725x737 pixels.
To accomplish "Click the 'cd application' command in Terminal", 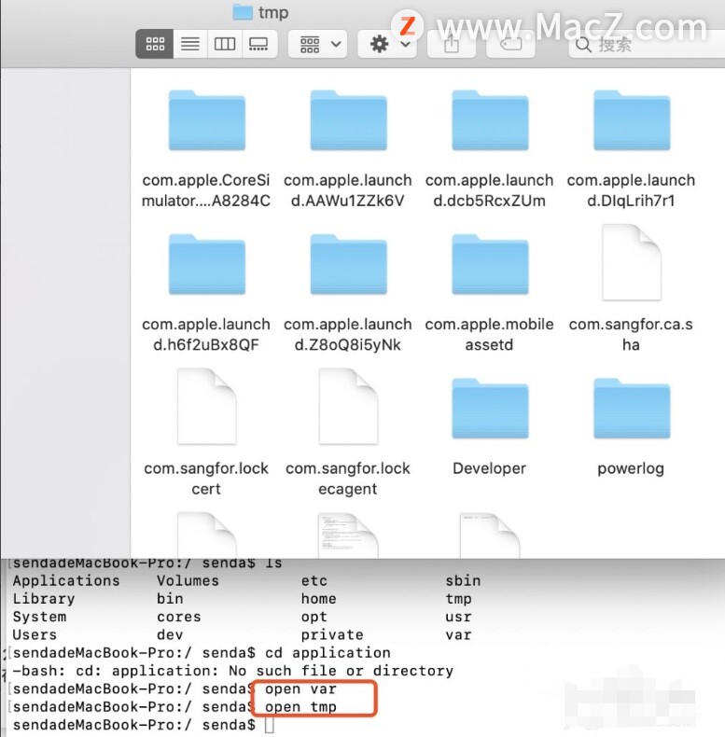I will [x=328, y=653].
